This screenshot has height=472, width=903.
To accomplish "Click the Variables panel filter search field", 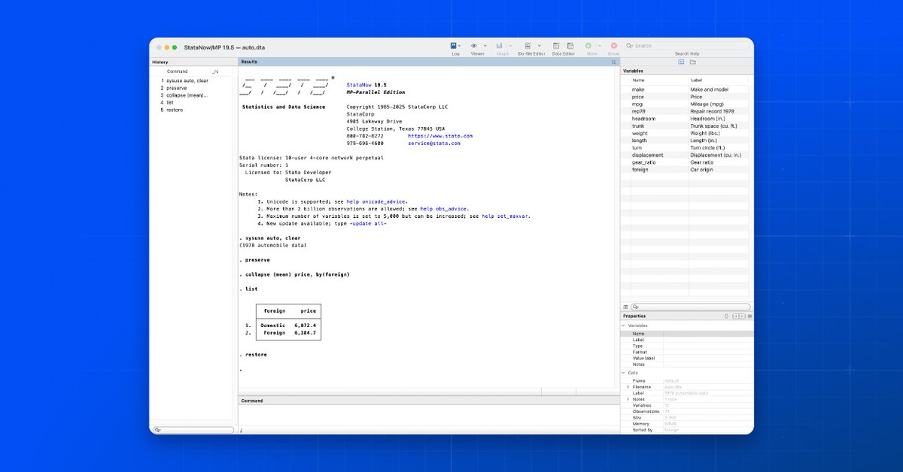I will coord(691,307).
